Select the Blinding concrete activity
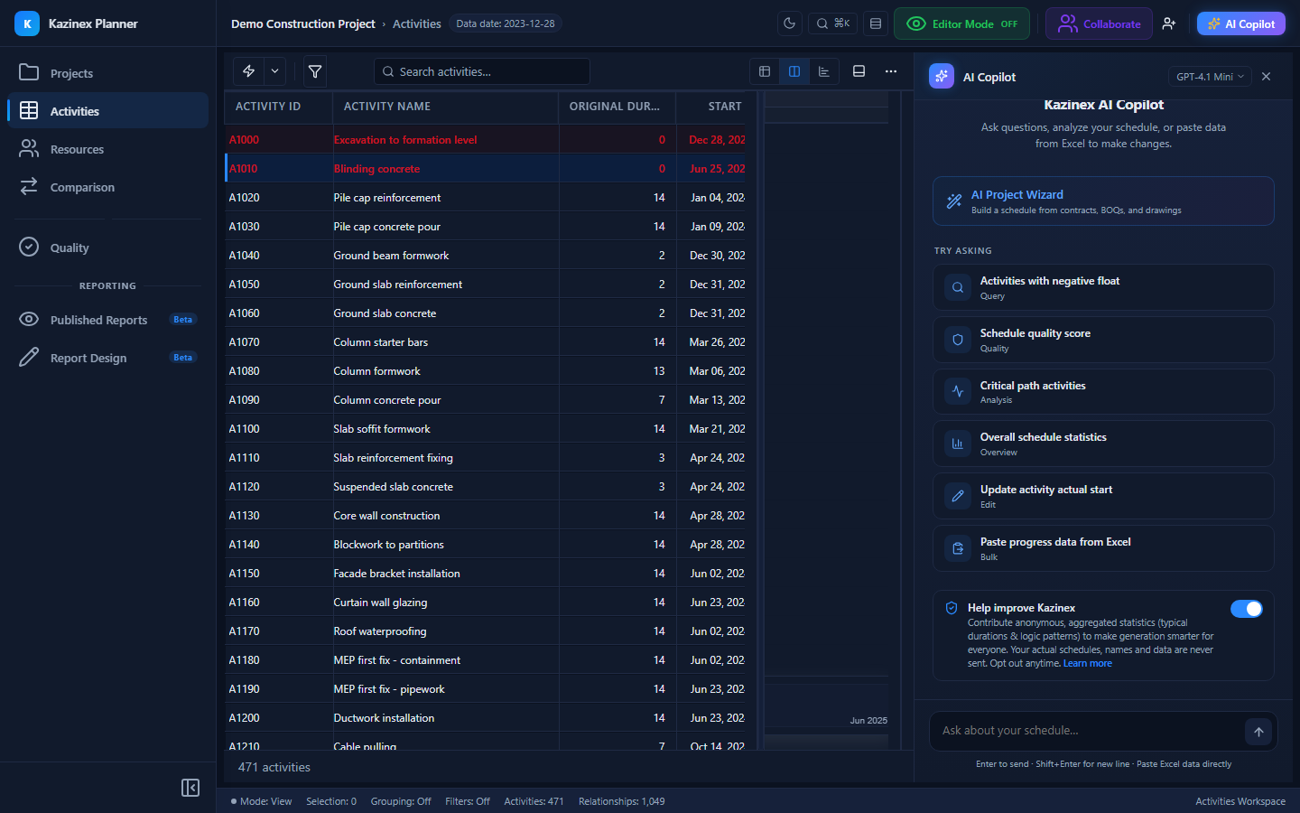Image resolution: width=1300 pixels, height=813 pixels. (487, 169)
